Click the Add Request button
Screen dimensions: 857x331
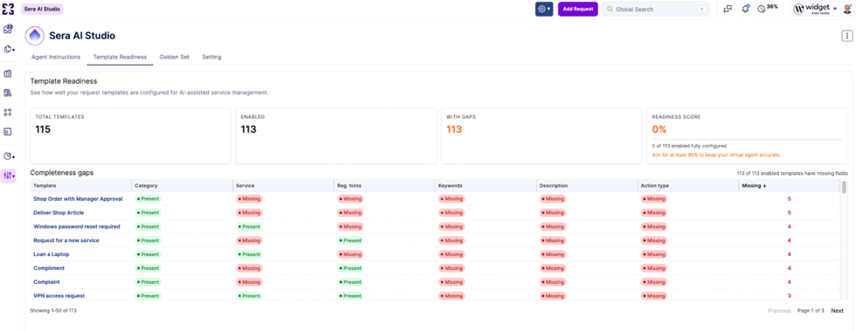pos(578,10)
